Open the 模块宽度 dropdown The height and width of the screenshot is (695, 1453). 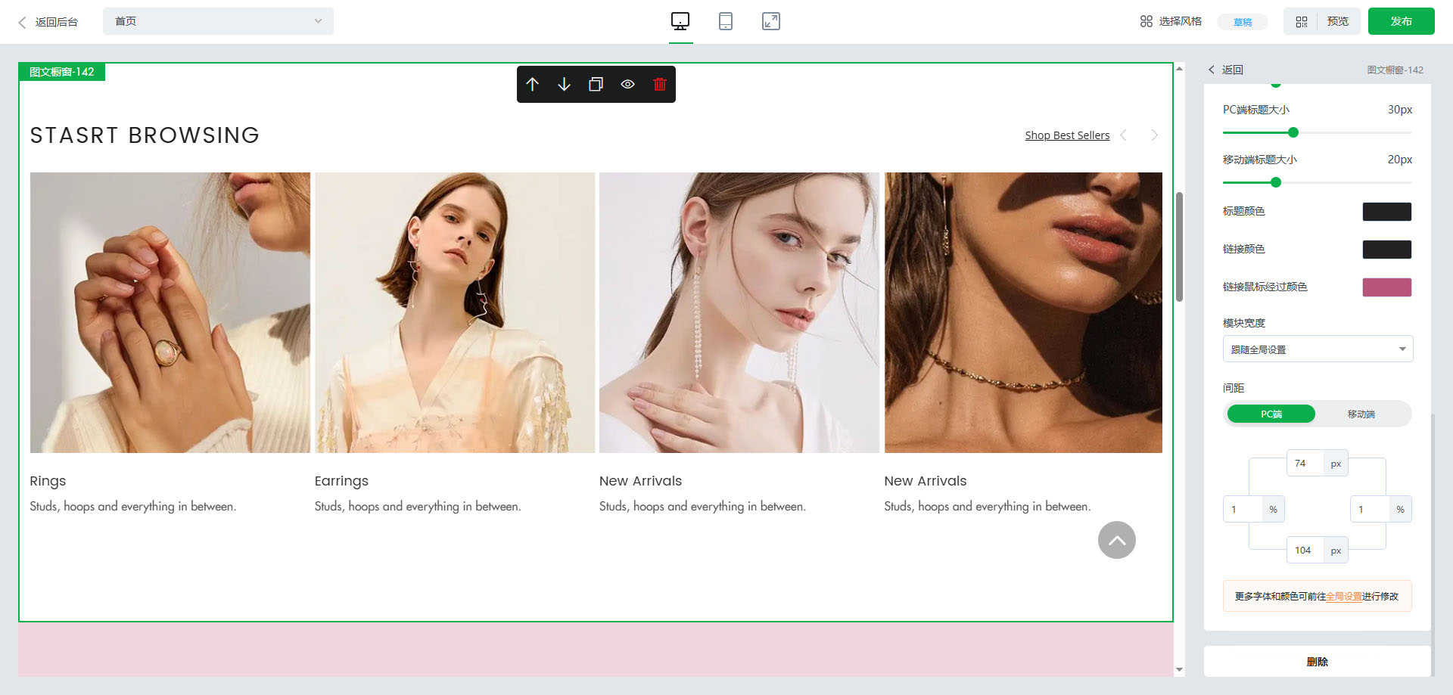pos(1318,349)
